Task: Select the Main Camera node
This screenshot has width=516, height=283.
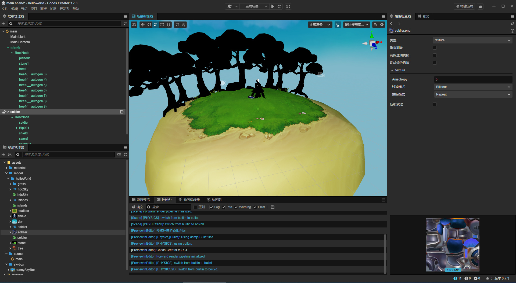Action: point(20,42)
